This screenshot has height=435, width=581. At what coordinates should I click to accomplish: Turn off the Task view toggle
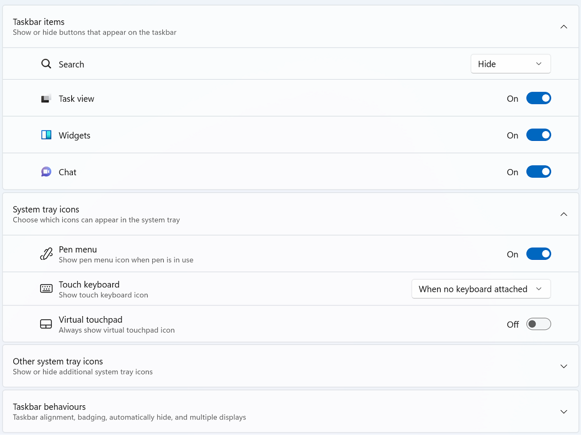(539, 99)
